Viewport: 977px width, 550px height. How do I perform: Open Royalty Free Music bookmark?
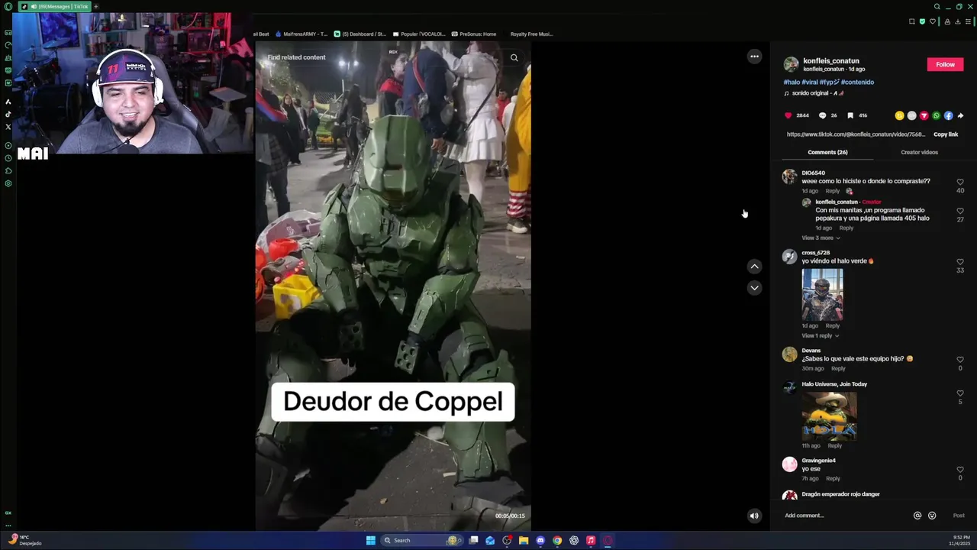[x=531, y=34]
